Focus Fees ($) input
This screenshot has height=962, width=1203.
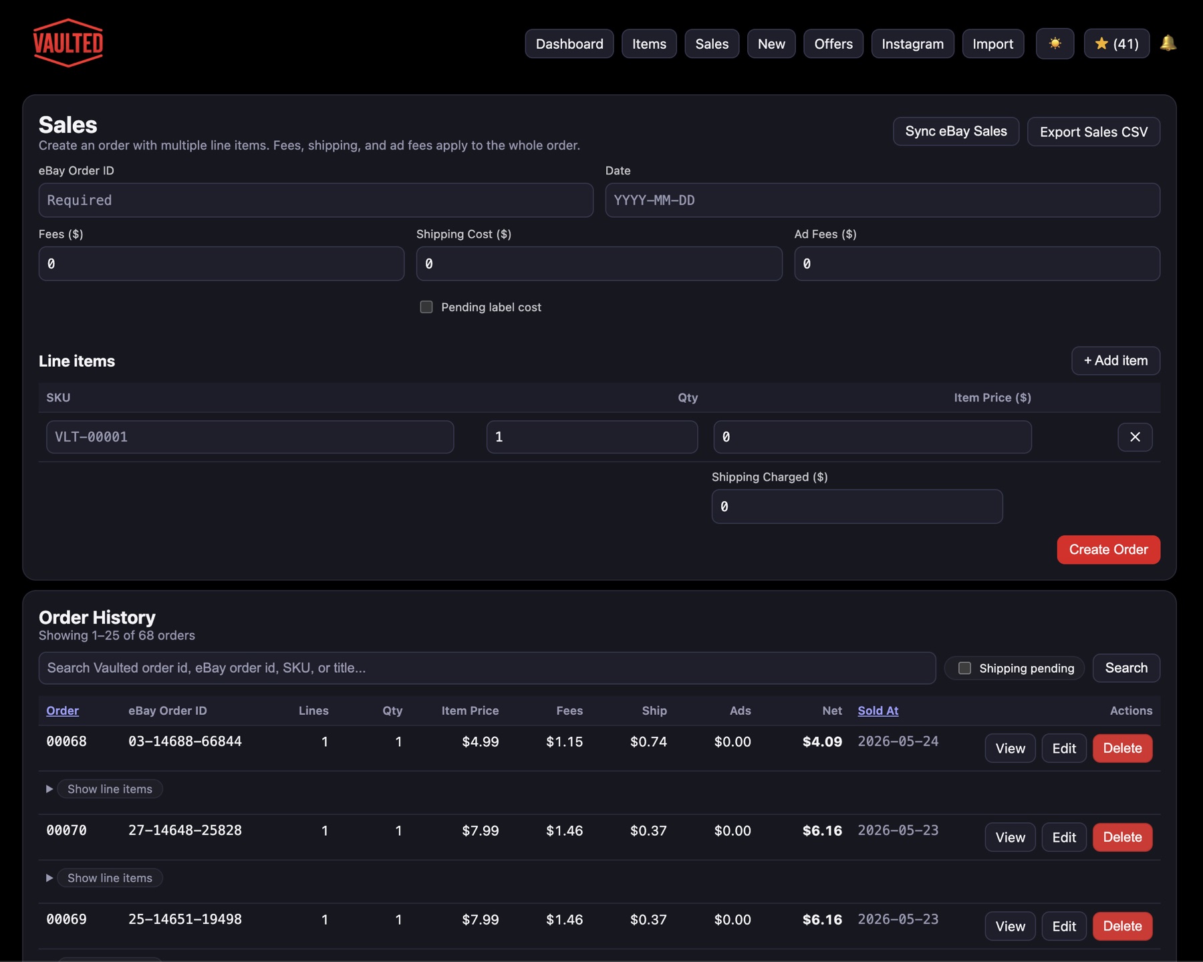point(221,263)
